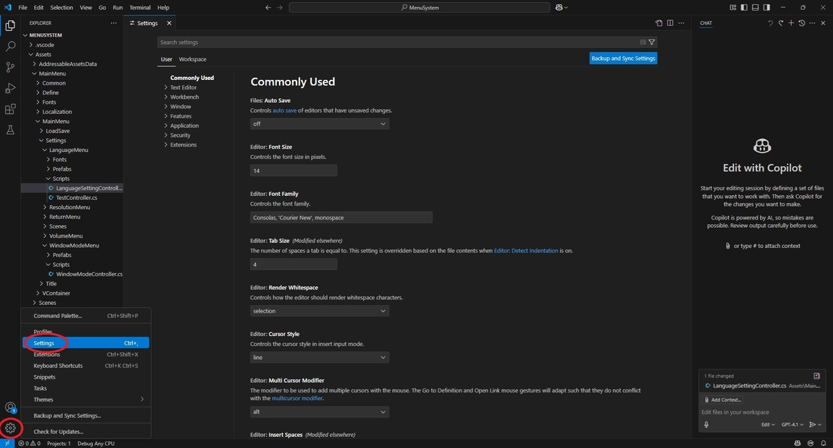Go forward with the title bar arrow
The image size is (833, 448).
(280, 7)
